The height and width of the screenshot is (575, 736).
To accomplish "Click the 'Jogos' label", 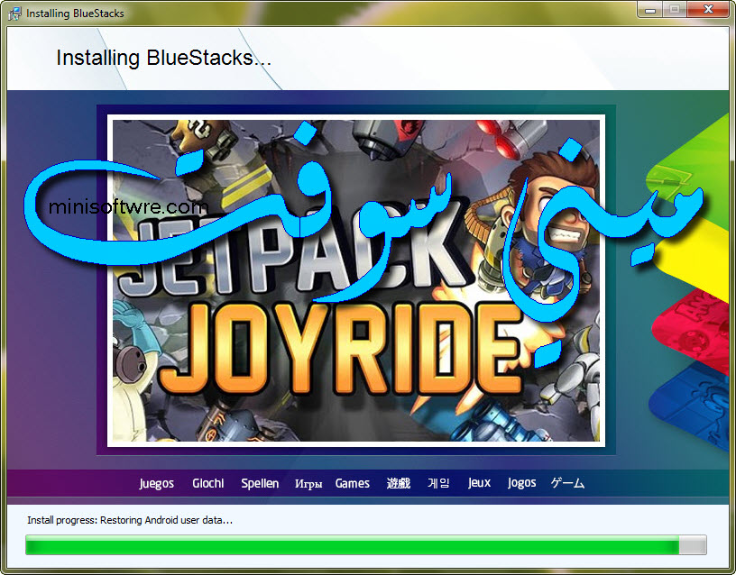I will coord(521,483).
